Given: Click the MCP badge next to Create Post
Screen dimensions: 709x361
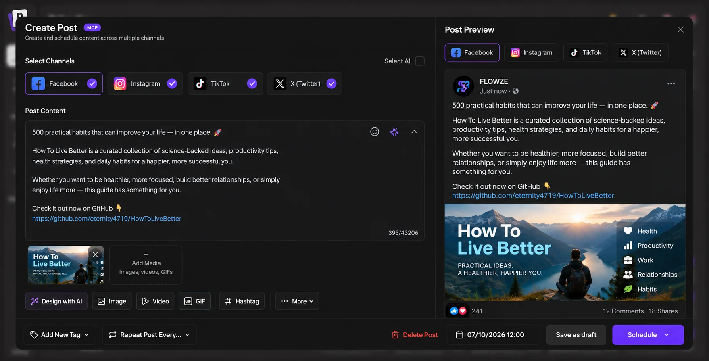Looking at the screenshot, I should [92, 27].
